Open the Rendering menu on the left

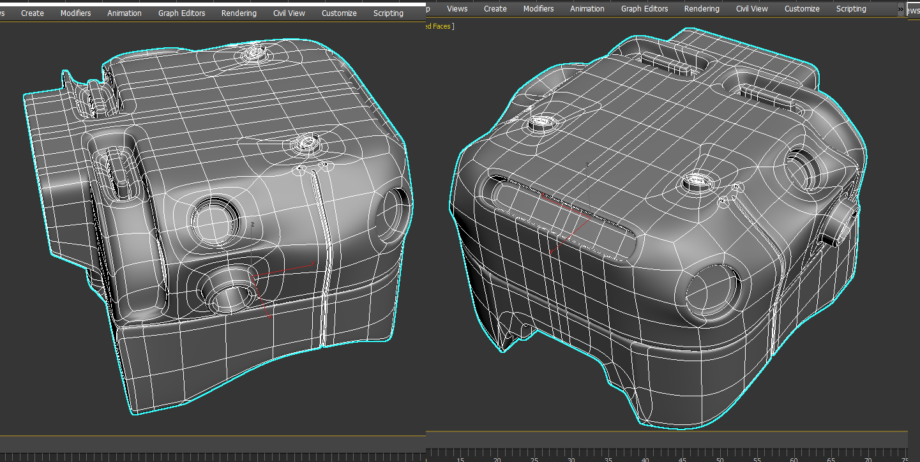point(238,13)
